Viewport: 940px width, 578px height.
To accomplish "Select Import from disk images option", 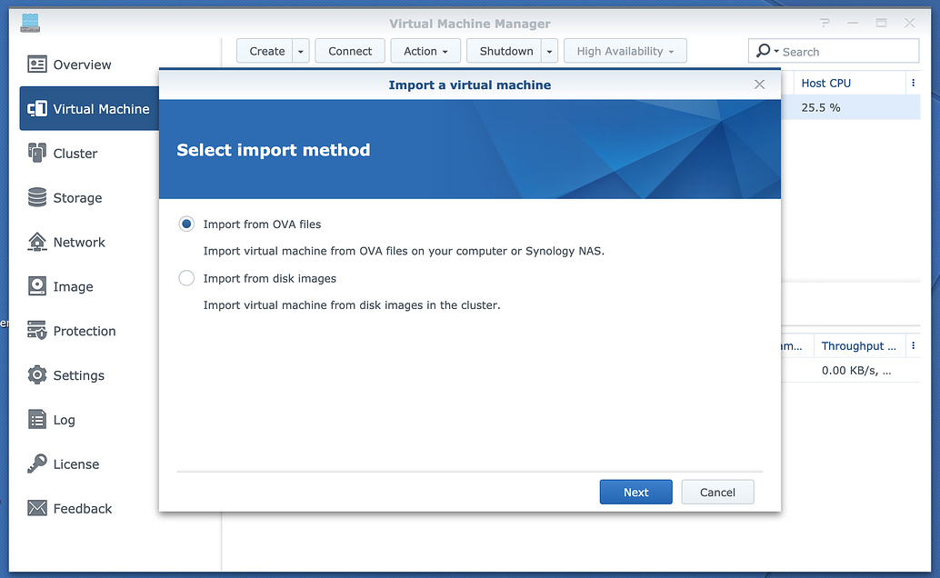I will click(186, 279).
